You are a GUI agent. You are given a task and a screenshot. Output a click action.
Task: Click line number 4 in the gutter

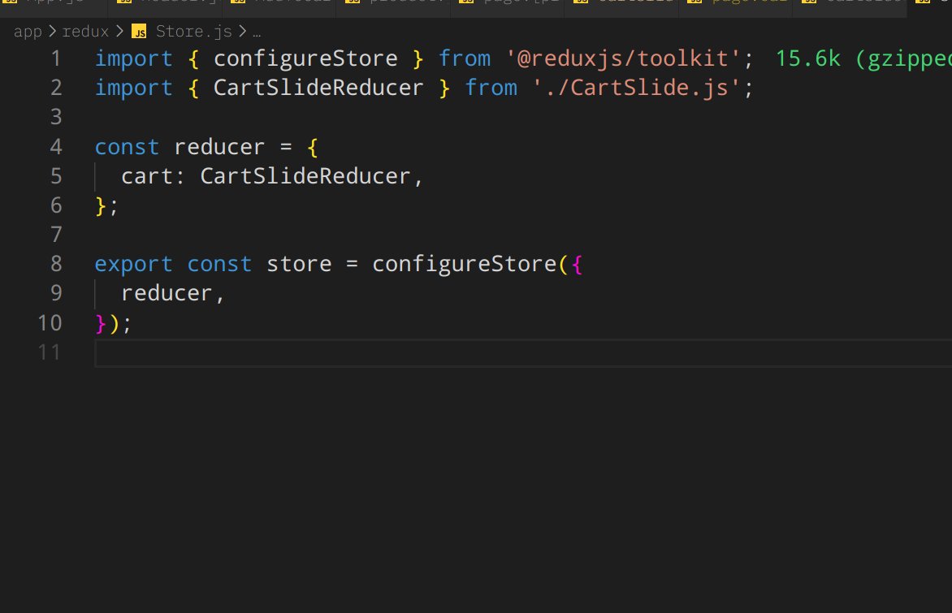pos(55,147)
